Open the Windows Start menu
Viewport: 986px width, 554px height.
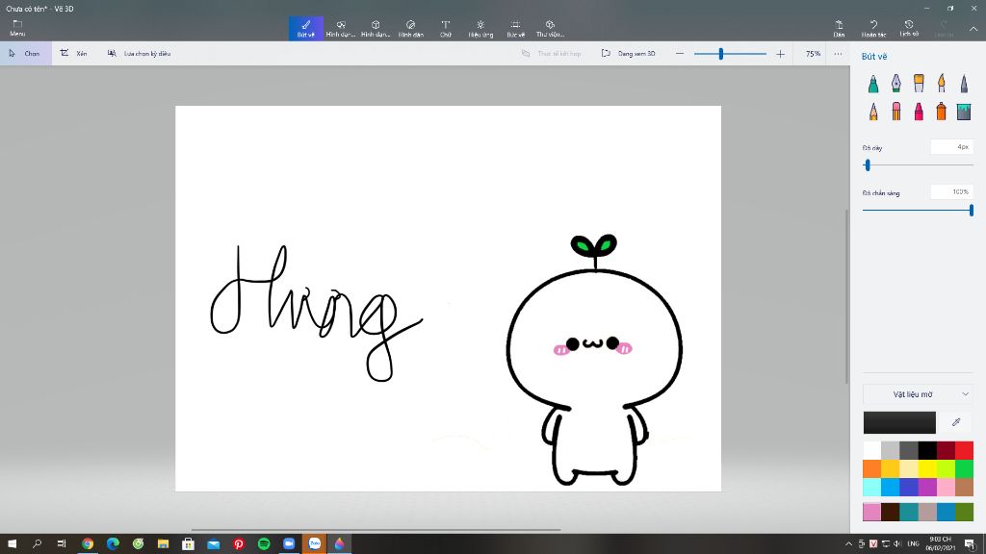point(12,543)
